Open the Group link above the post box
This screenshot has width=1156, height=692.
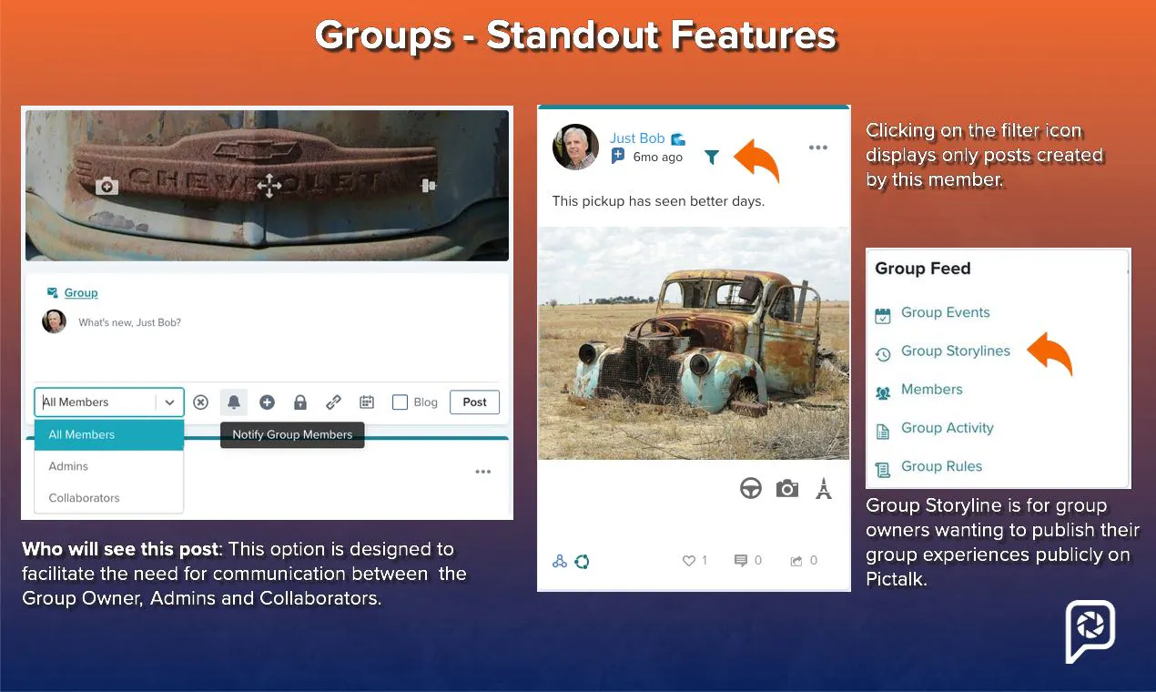tap(80, 292)
